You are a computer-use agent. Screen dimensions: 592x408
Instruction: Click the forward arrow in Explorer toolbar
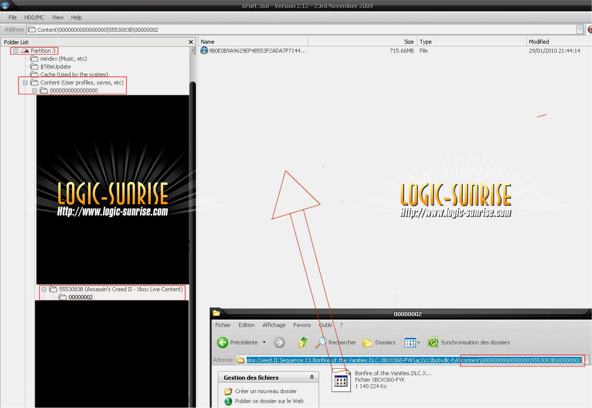pos(279,342)
